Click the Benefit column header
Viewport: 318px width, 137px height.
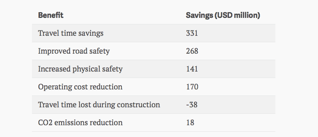click(x=51, y=15)
